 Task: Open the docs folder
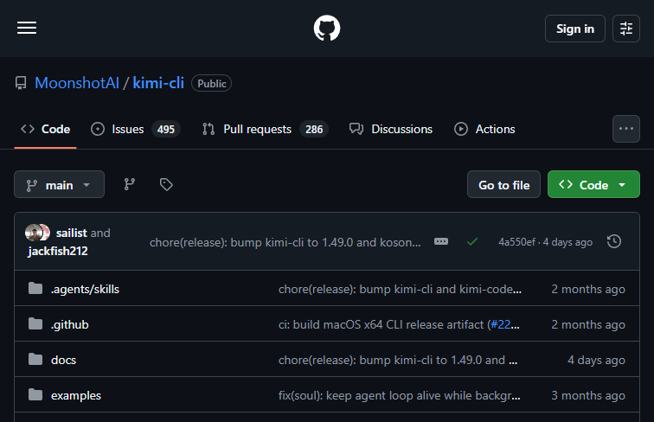[x=63, y=360]
